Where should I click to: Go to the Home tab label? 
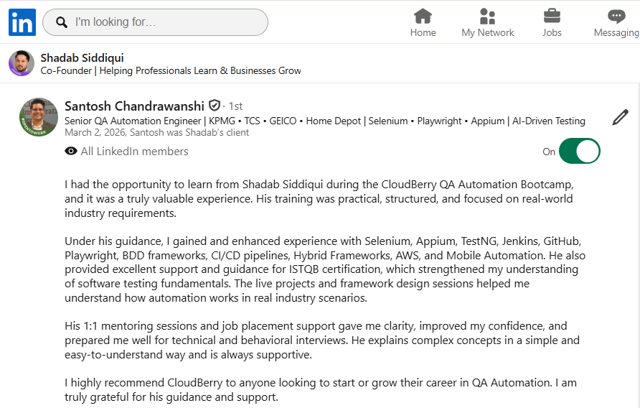[x=423, y=32]
